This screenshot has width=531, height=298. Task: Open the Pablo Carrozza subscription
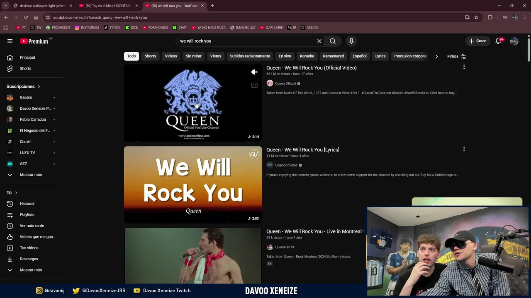click(x=32, y=120)
